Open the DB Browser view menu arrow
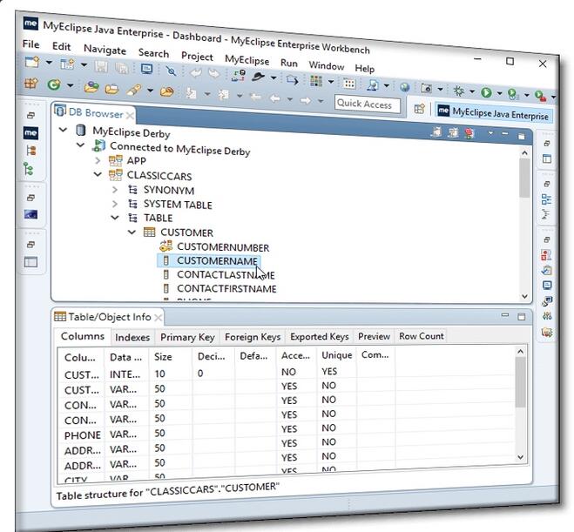The width and height of the screenshot is (574, 532). tap(490, 133)
